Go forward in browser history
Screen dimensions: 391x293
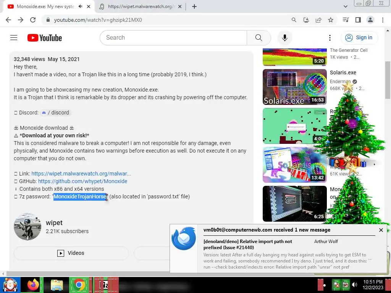point(21,20)
